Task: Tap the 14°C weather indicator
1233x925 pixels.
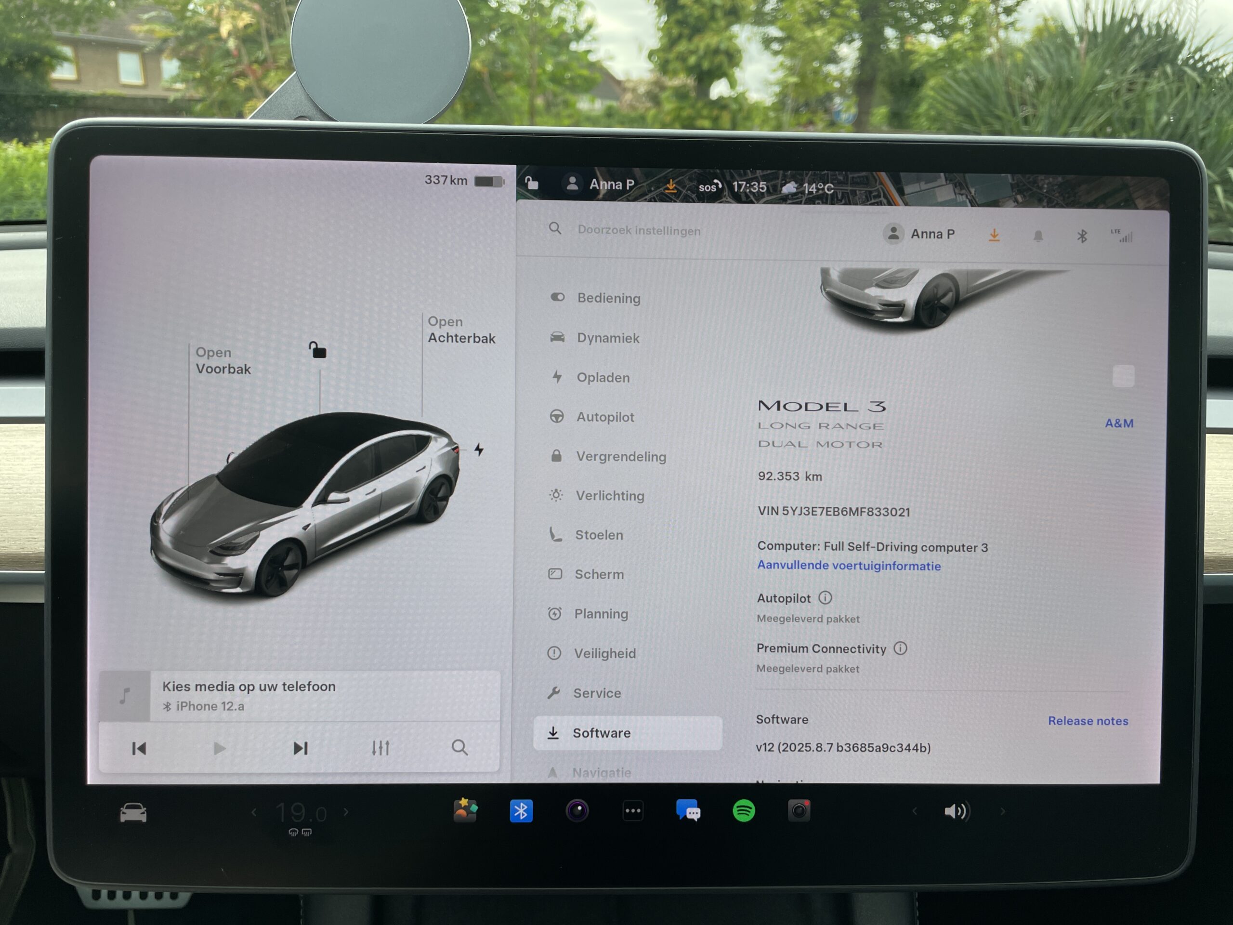Action: point(808,188)
